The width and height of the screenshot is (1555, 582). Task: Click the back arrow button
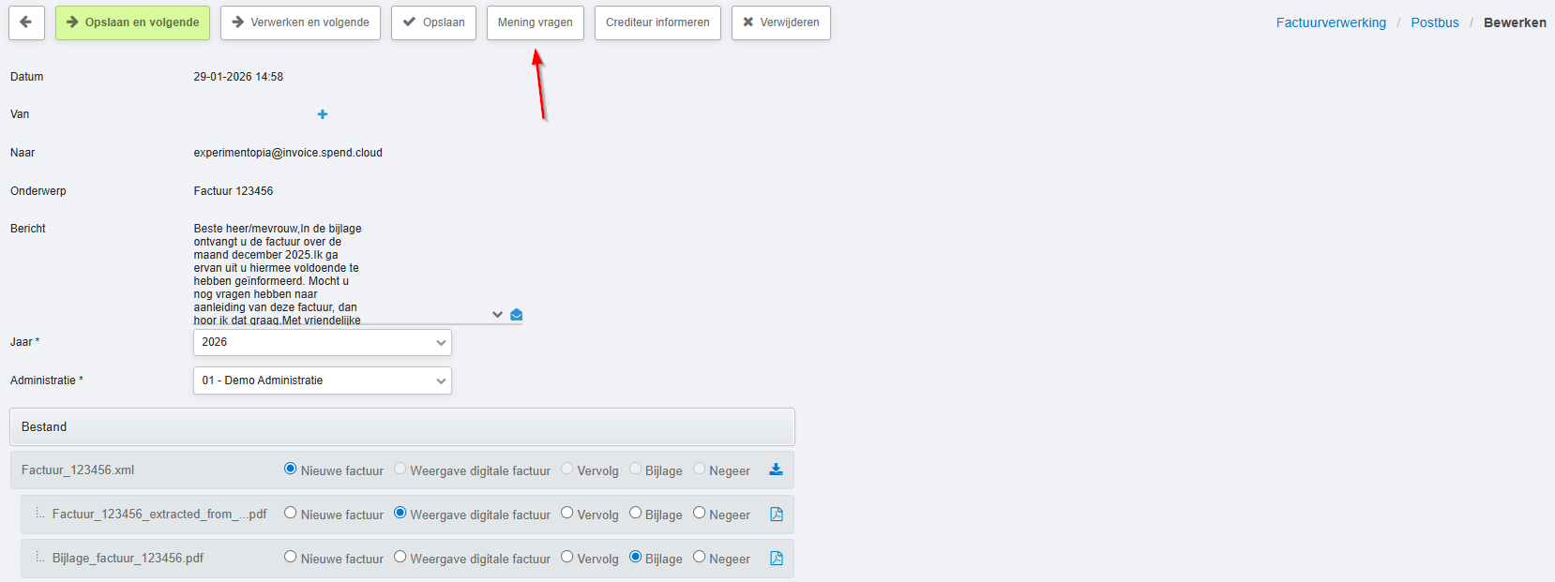point(26,22)
